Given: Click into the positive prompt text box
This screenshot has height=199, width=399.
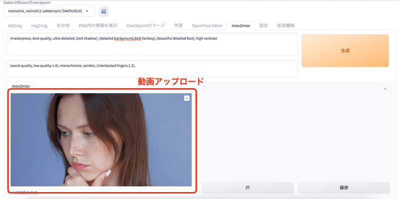Looking at the screenshot, I should 153,44.
